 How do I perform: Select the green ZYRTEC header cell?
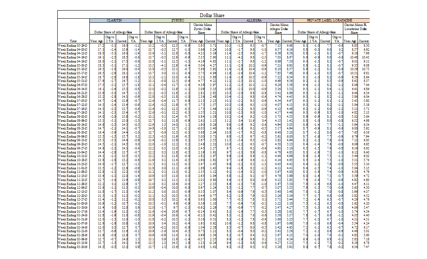pos(178,20)
